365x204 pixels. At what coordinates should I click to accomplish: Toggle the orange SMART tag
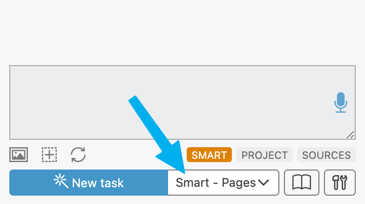pos(209,155)
